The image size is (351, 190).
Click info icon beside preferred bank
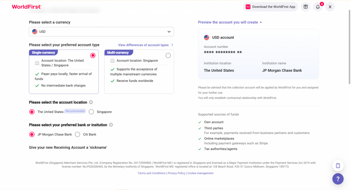click(111, 125)
